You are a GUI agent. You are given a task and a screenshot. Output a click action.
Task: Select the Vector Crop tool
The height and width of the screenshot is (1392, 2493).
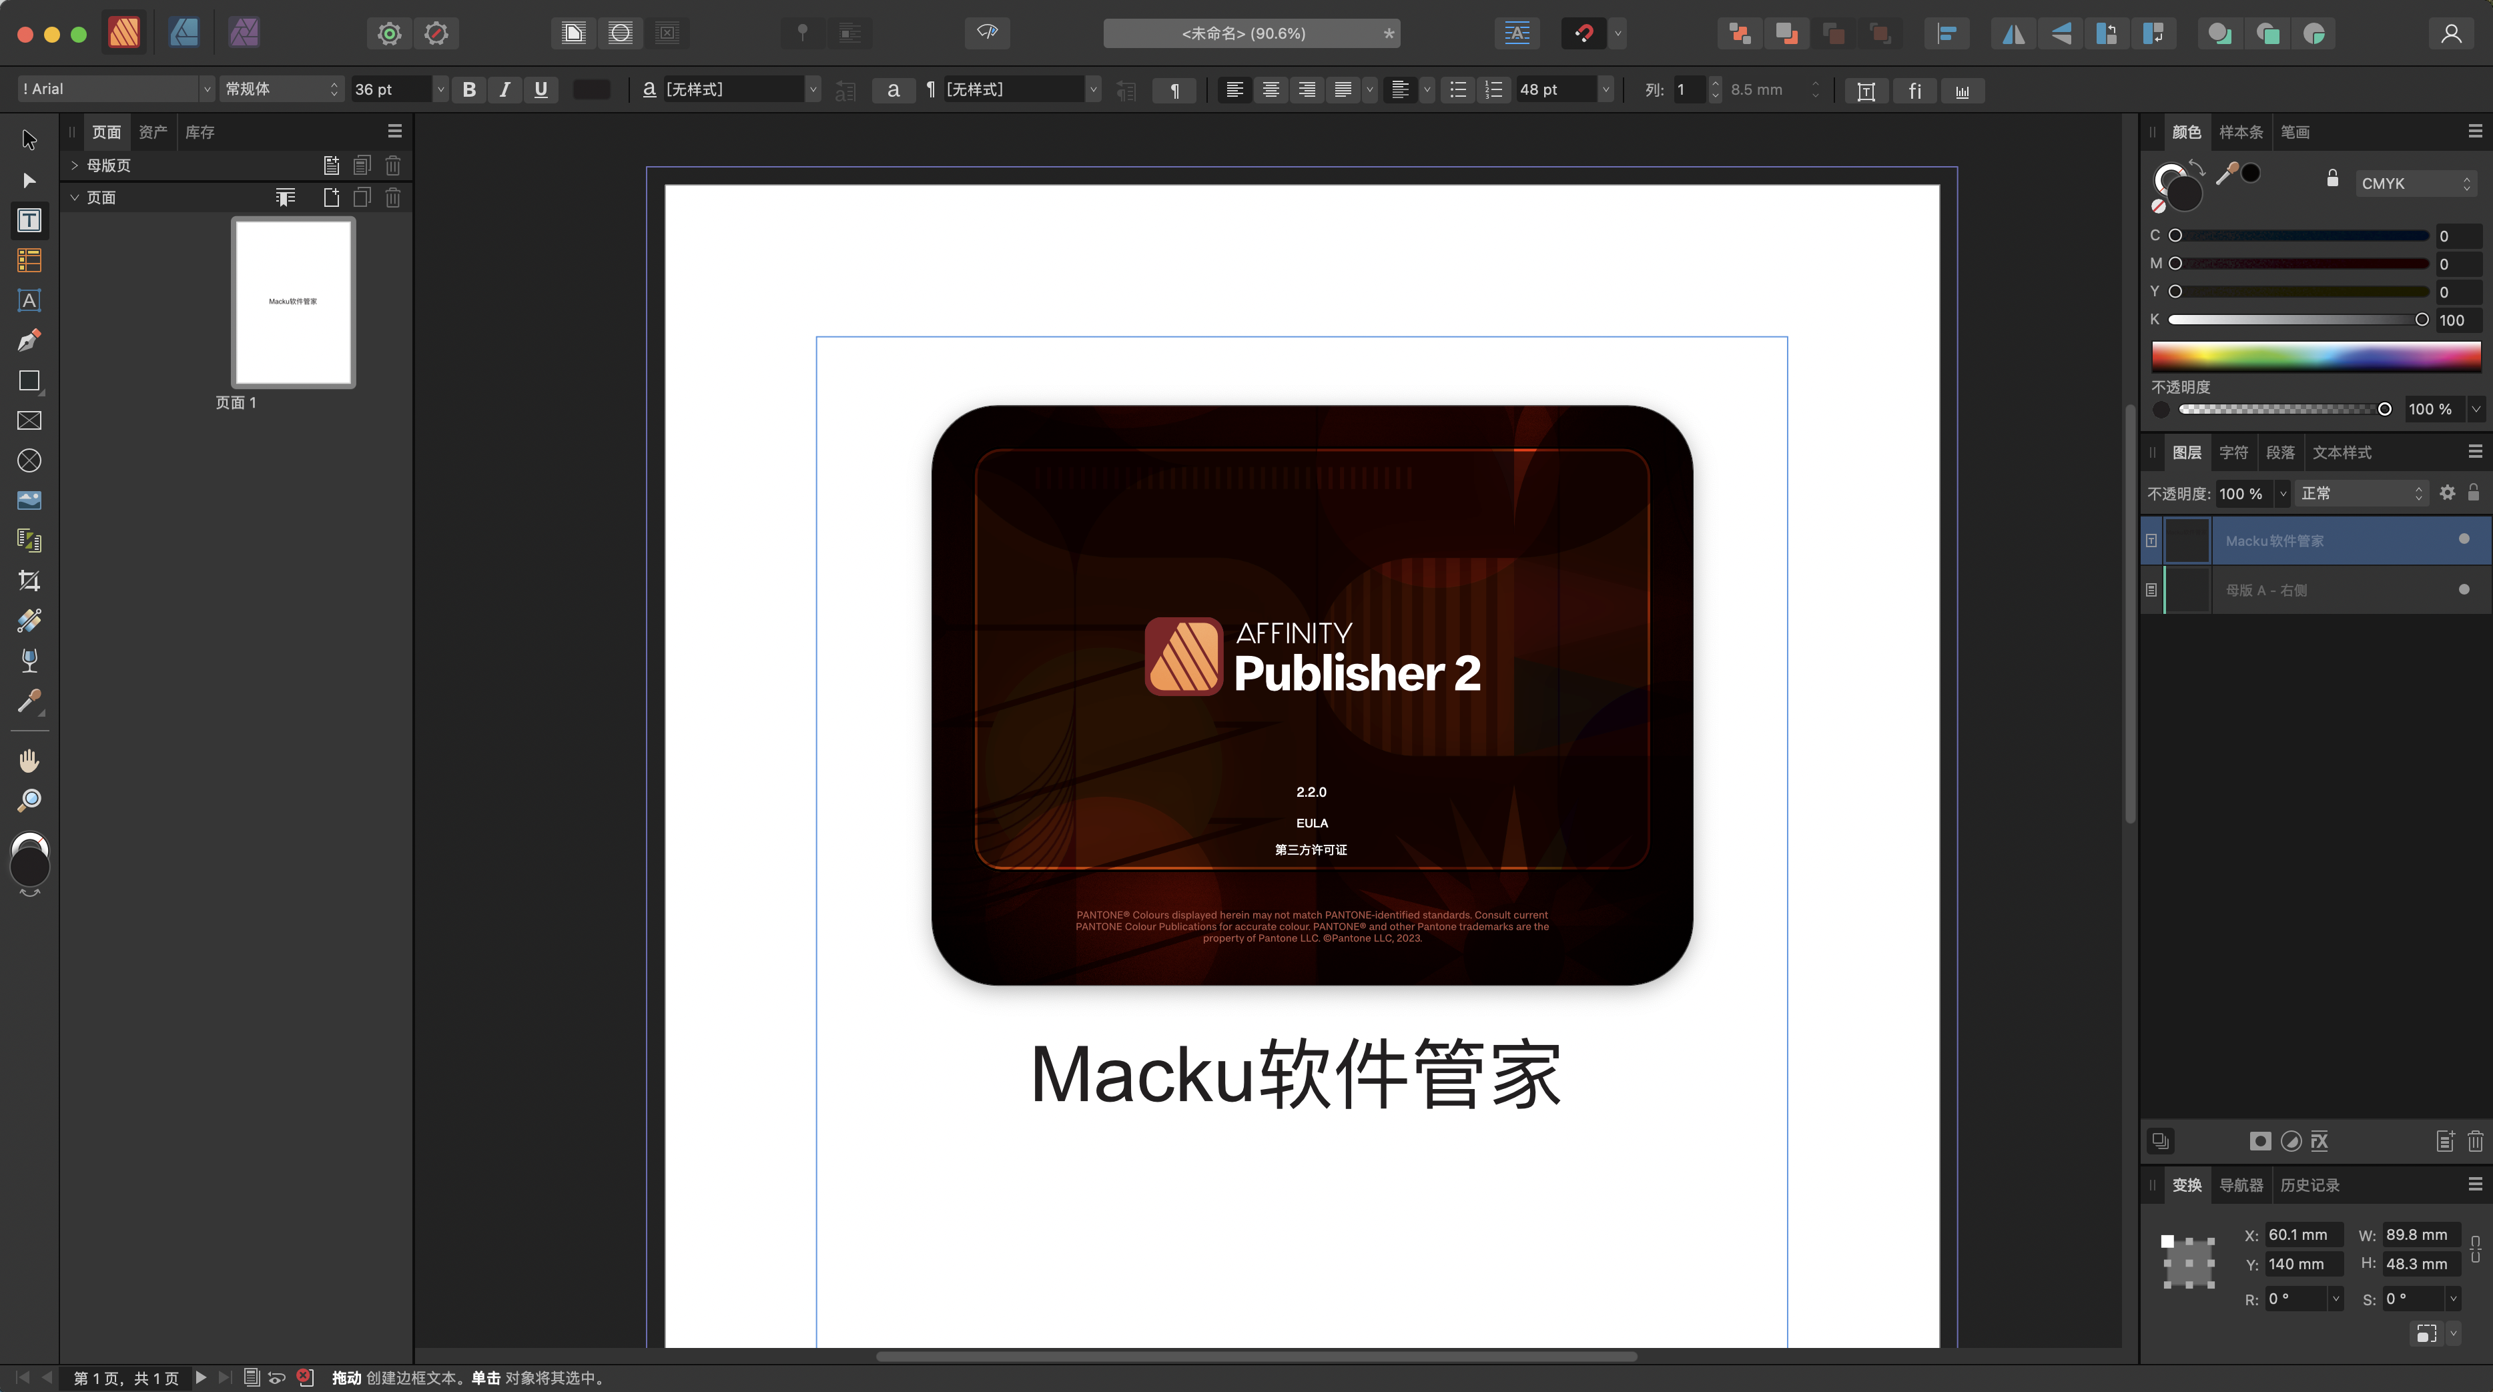[29, 581]
